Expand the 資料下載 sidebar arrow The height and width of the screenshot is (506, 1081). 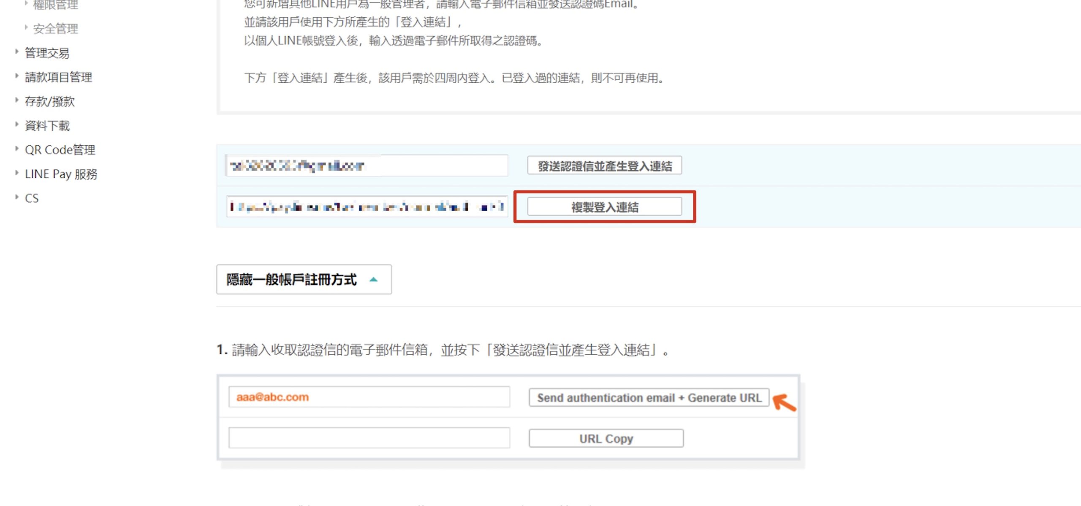point(16,124)
